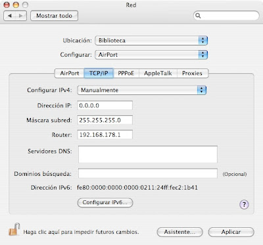The image size is (263, 245).
Task: Open the Configurar dropdown showing AirPort
Action: (151, 55)
